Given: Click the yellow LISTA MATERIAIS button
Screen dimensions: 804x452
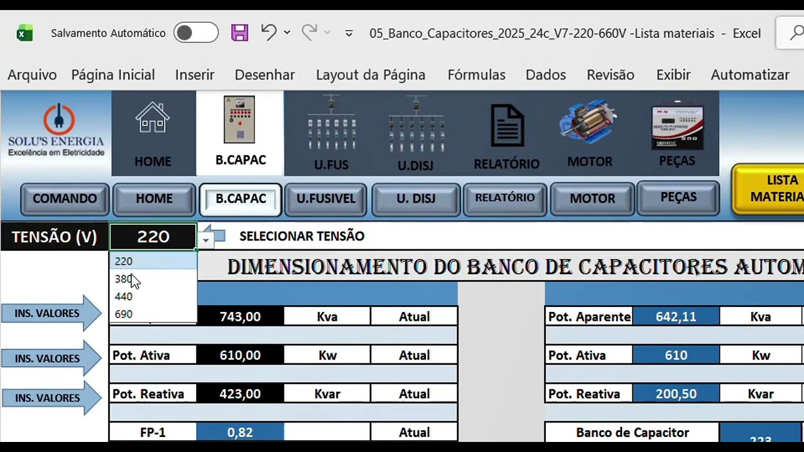Looking at the screenshot, I should (769, 188).
